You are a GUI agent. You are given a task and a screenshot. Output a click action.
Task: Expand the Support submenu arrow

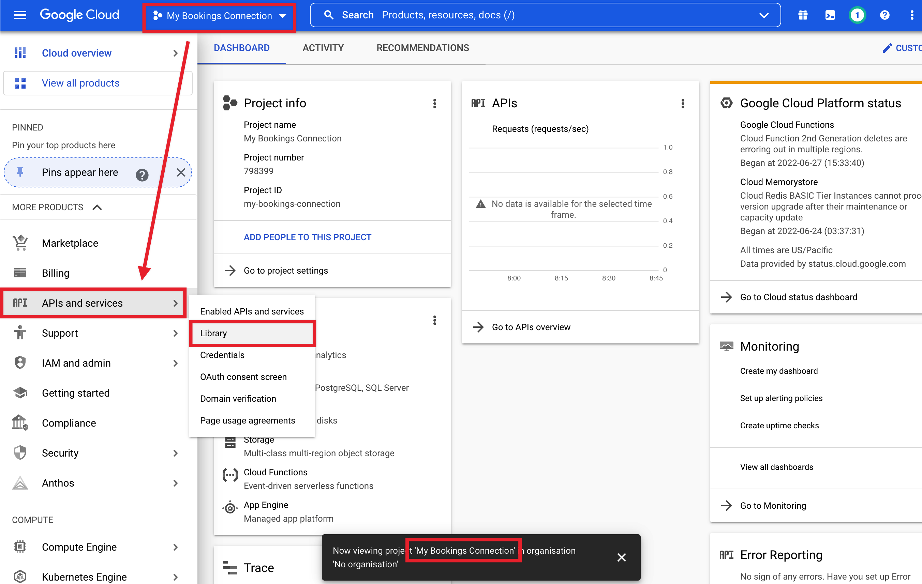pos(175,333)
